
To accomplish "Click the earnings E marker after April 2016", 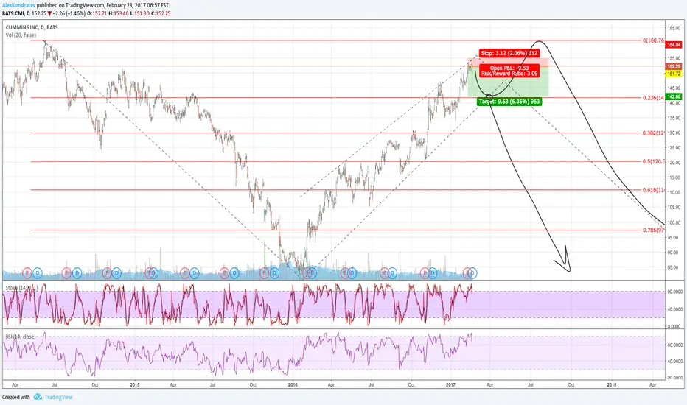I will pos(345,273).
